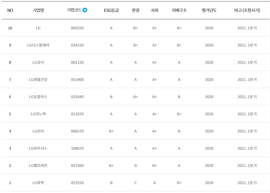Click the B ESG등급 of LG유플러스
The height and width of the screenshot is (193, 270).
click(111, 97)
